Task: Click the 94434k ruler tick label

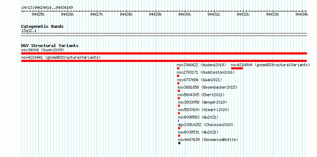Action: (302, 14)
